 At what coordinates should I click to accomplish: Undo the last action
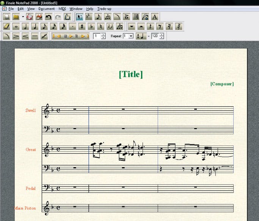pos(49,17)
